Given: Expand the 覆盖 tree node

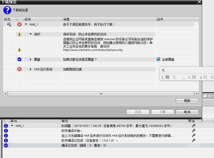Looking at the screenshot, I should (x=31, y=59).
